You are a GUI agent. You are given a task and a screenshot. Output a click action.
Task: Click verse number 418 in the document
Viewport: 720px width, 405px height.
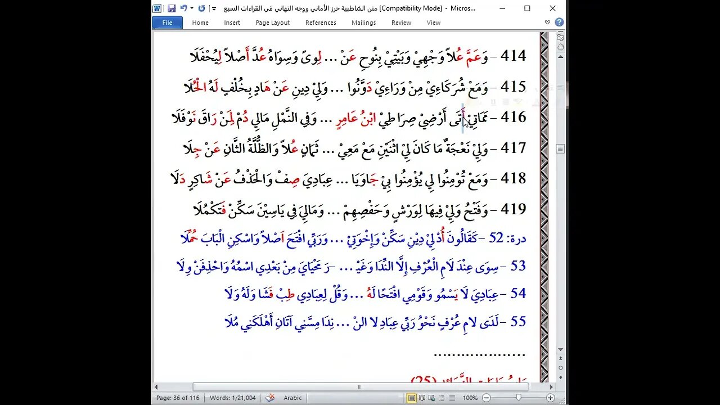click(x=514, y=178)
